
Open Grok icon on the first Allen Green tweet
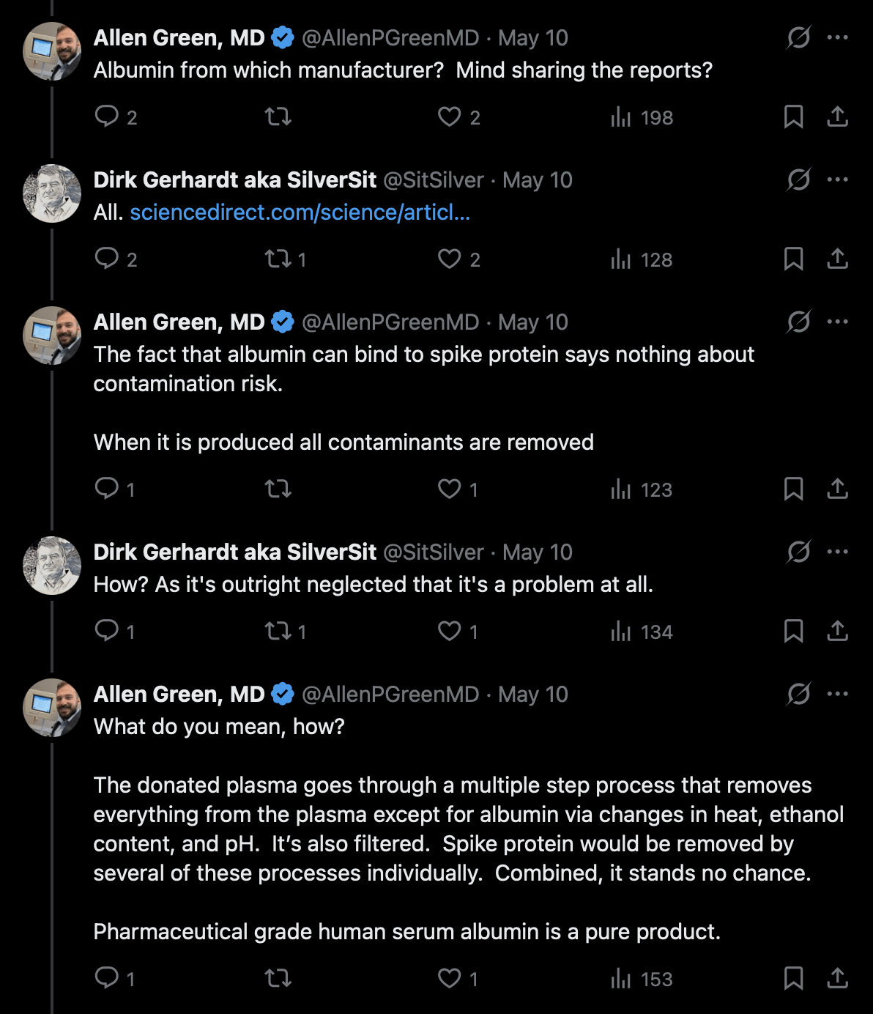click(798, 37)
